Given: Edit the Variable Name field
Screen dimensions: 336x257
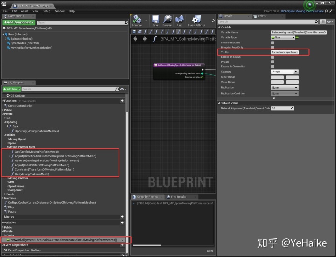Looking at the screenshot, I should tap(299, 32).
